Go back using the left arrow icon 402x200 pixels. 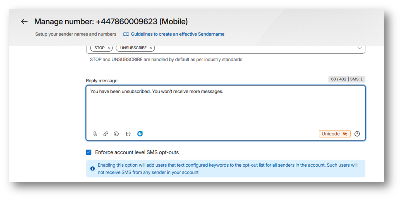(x=24, y=22)
